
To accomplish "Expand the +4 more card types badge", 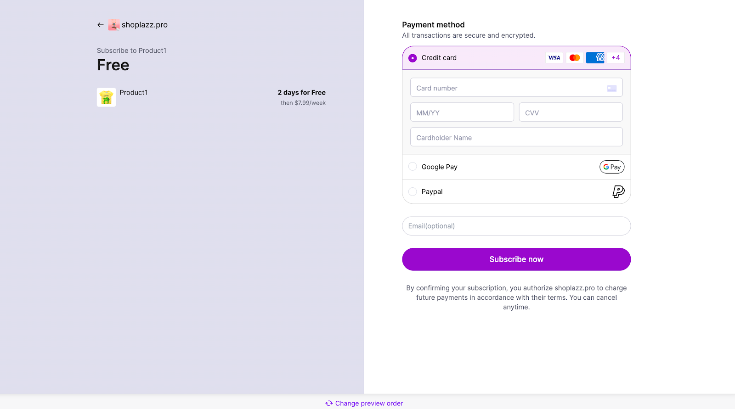I will pos(616,58).
